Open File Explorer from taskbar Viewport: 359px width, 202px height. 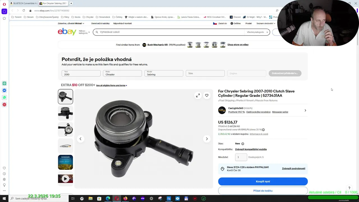(x=91, y=198)
